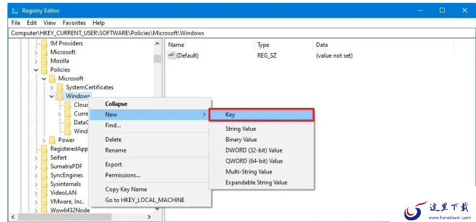Open the File menu
476x222 pixels.
tap(15, 23)
